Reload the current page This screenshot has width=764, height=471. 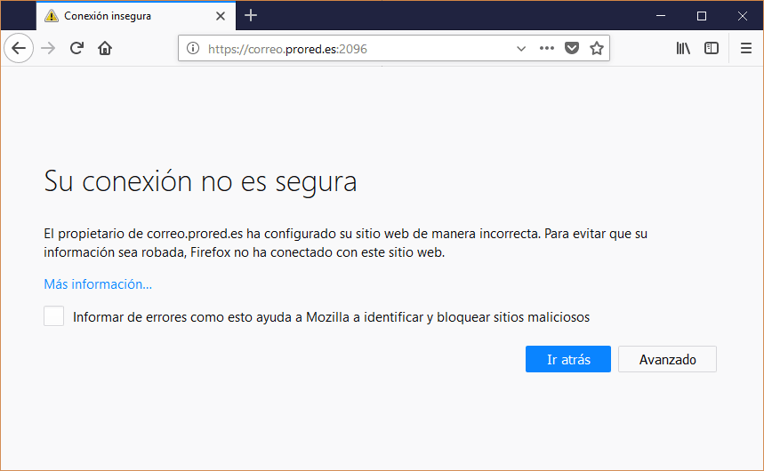(x=76, y=48)
